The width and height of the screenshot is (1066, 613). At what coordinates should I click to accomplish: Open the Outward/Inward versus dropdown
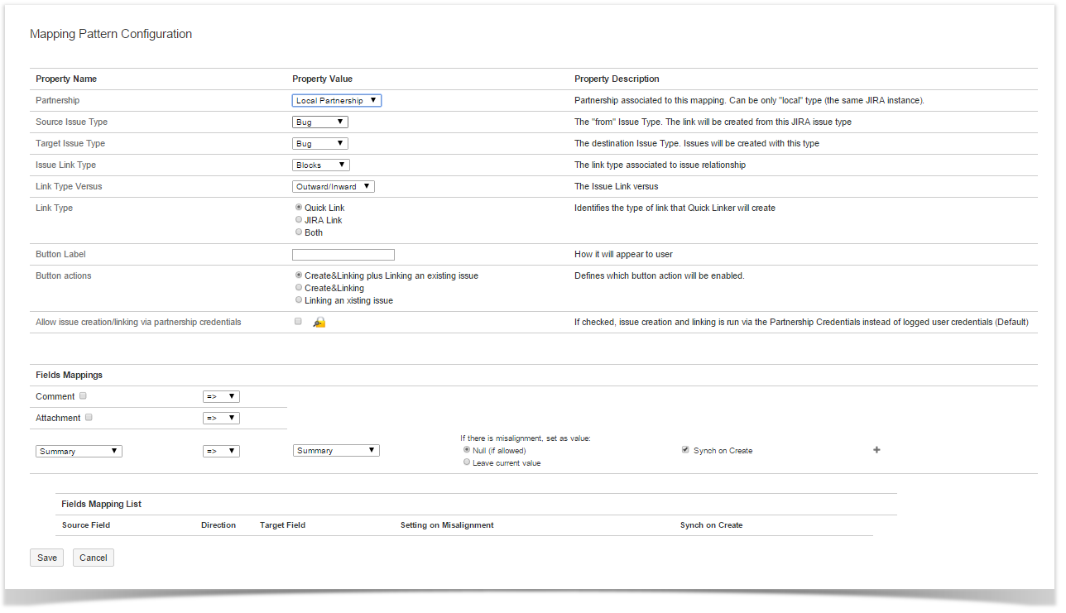333,187
